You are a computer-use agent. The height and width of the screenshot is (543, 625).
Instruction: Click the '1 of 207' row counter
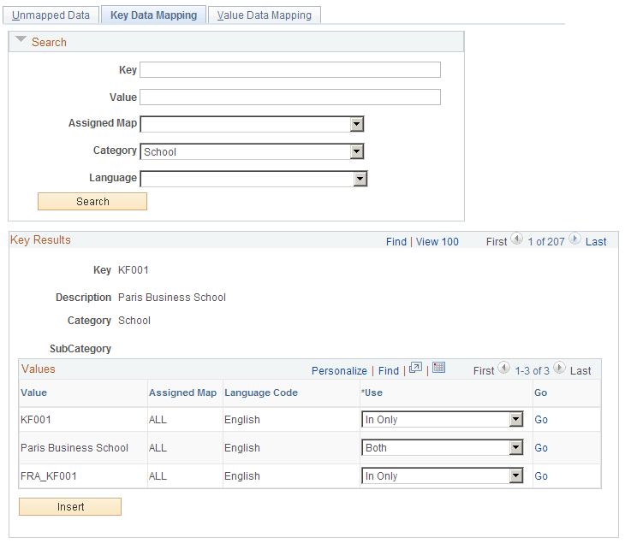[546, 242]
